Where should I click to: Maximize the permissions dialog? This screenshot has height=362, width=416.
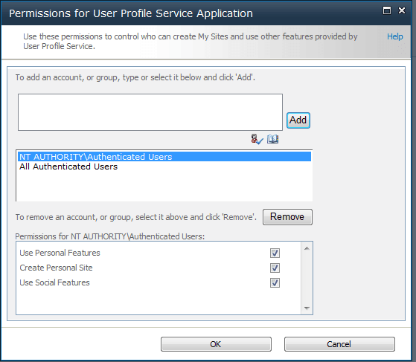[x=387, y=10]
